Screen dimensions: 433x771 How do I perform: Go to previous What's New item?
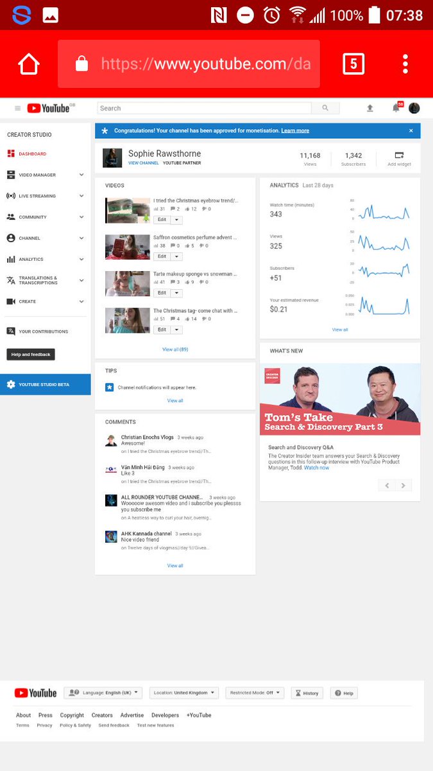click(387, 485)
